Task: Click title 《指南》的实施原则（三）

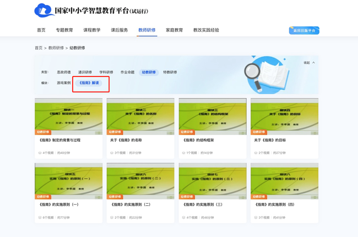Action: point(203,205)
